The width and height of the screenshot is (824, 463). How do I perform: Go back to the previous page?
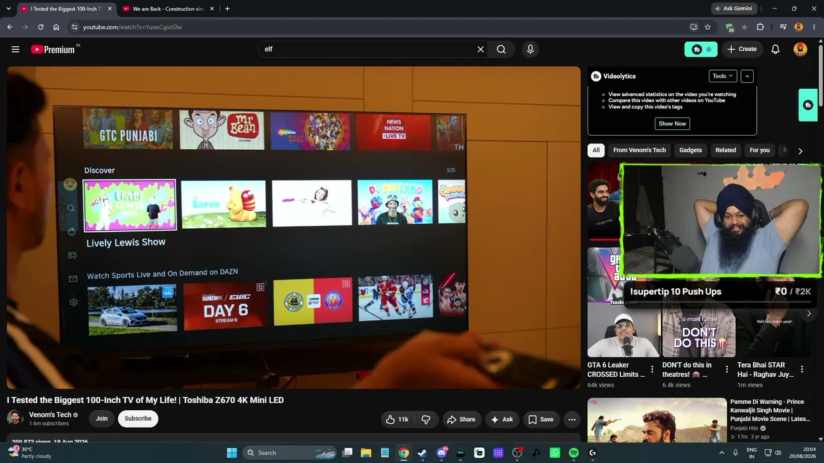point(10,27)
